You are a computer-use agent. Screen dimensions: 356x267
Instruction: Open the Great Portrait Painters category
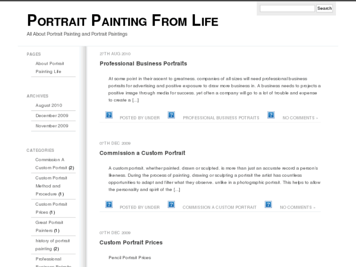[x=49, y=226]
